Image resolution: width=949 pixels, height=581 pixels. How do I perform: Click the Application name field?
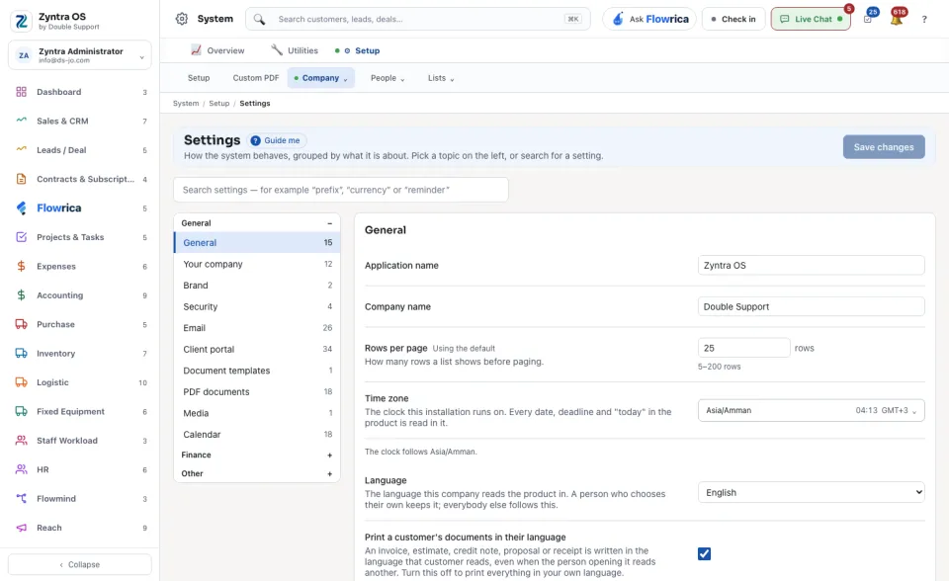811,265
